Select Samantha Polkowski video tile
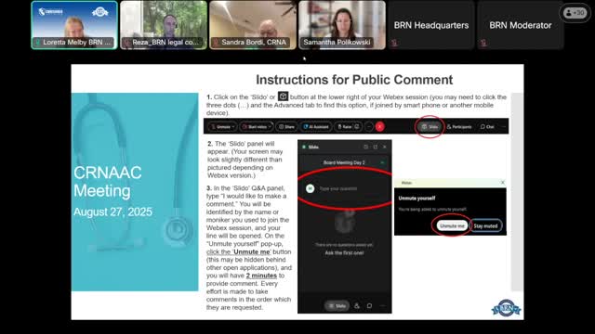 pyautogui.click(x=342, y=25)
